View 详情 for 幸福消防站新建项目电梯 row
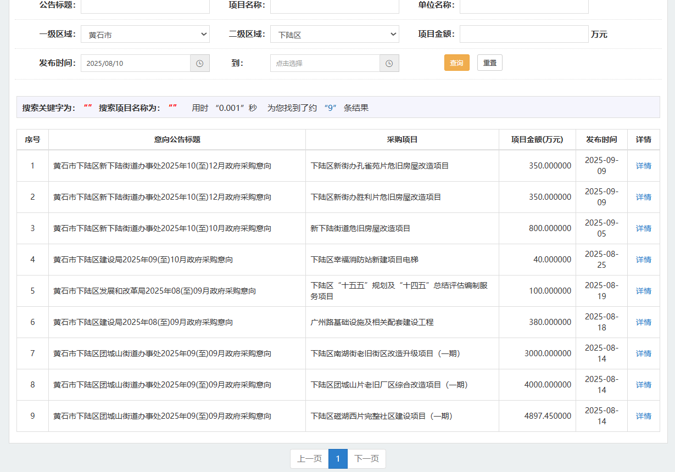The width and height of the screenshot is (675, 472). point(643,260)
